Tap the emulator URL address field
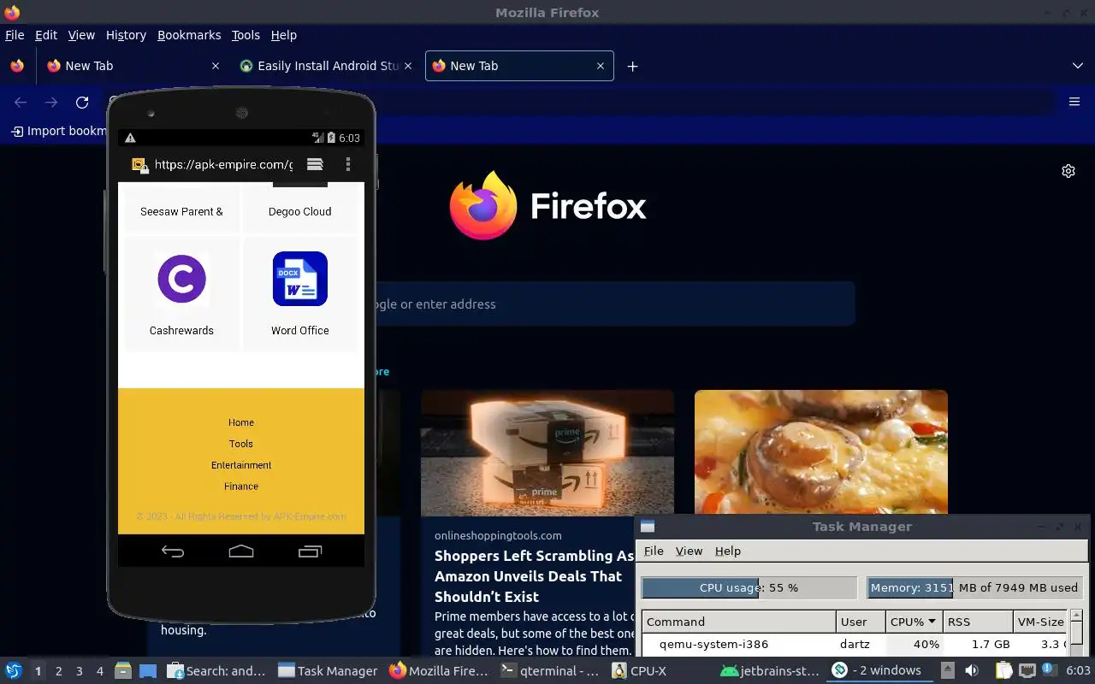The image size is (1095, 684). (224, 165)
